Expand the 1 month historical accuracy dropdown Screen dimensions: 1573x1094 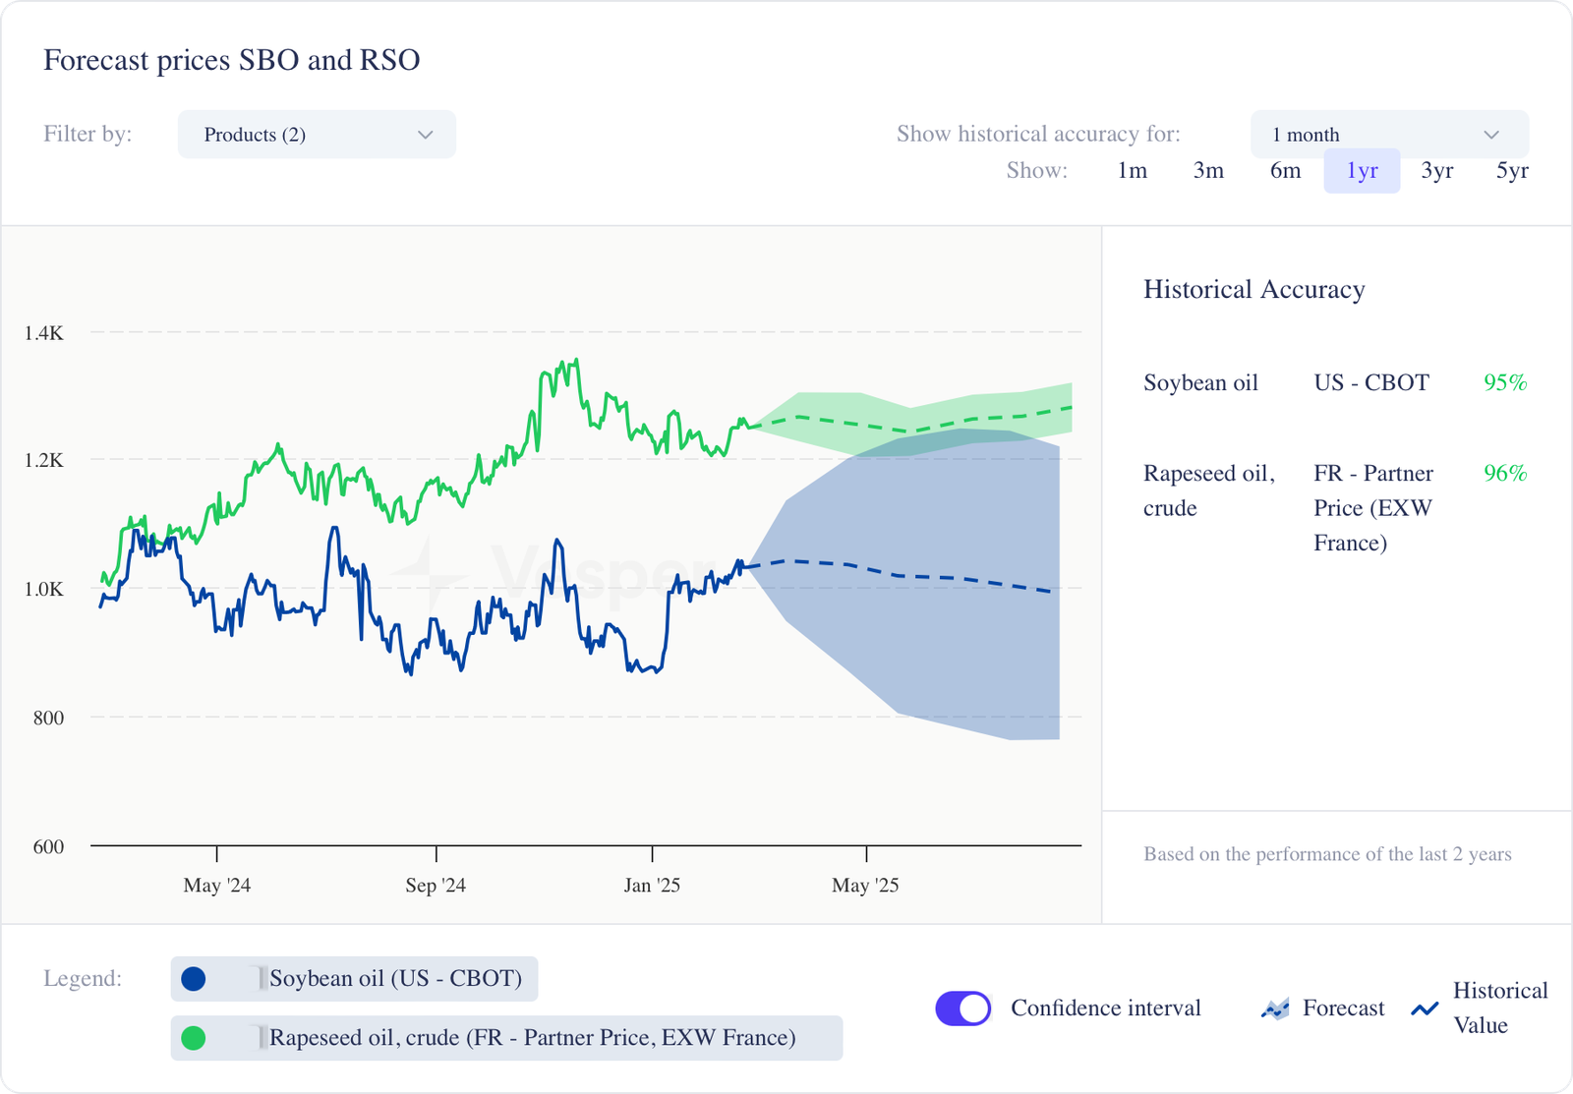pyautogui.click(x=1388, y=135)
